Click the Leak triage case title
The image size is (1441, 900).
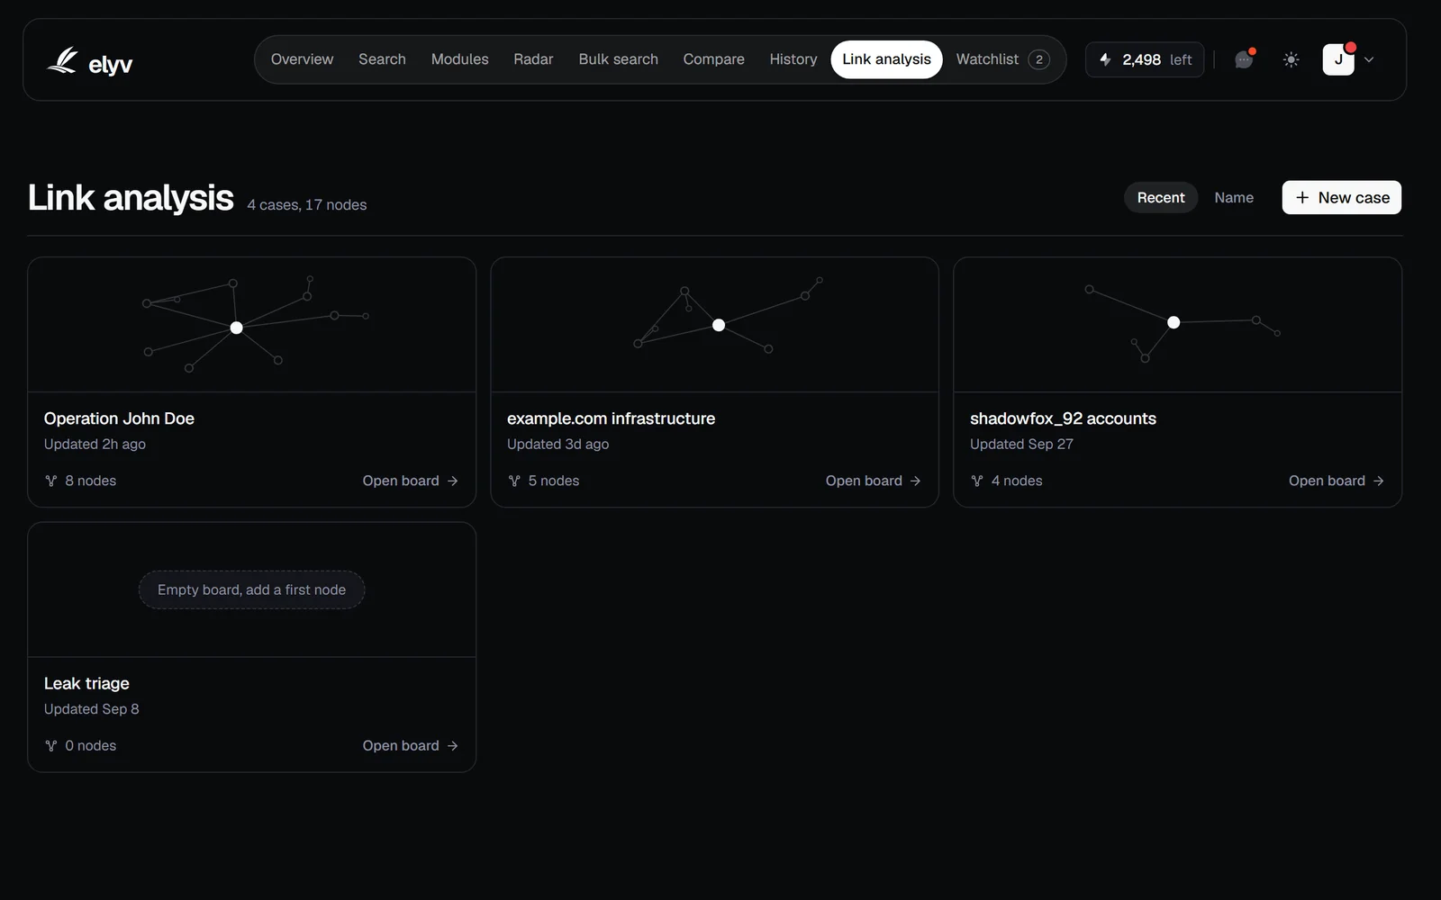pos(86,683)
